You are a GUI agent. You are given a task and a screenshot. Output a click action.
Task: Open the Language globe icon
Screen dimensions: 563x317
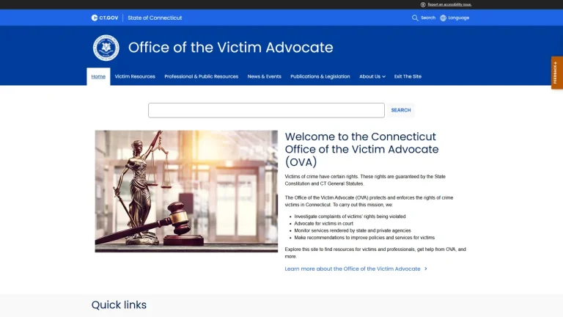443,18
